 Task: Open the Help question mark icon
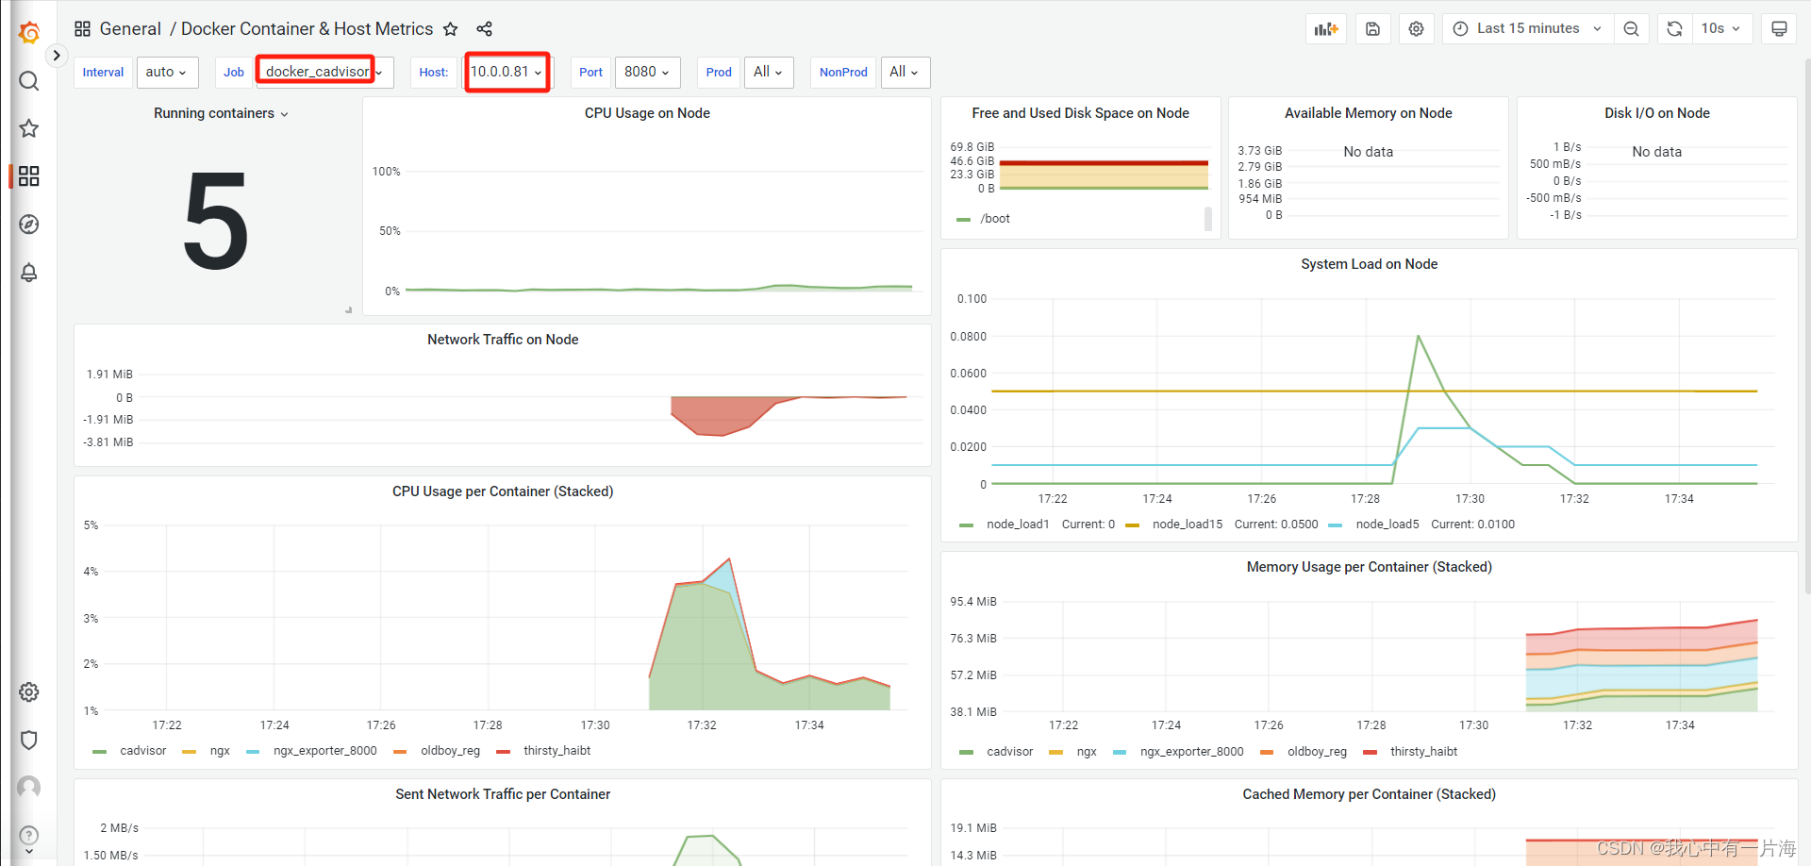click(29, 836)
